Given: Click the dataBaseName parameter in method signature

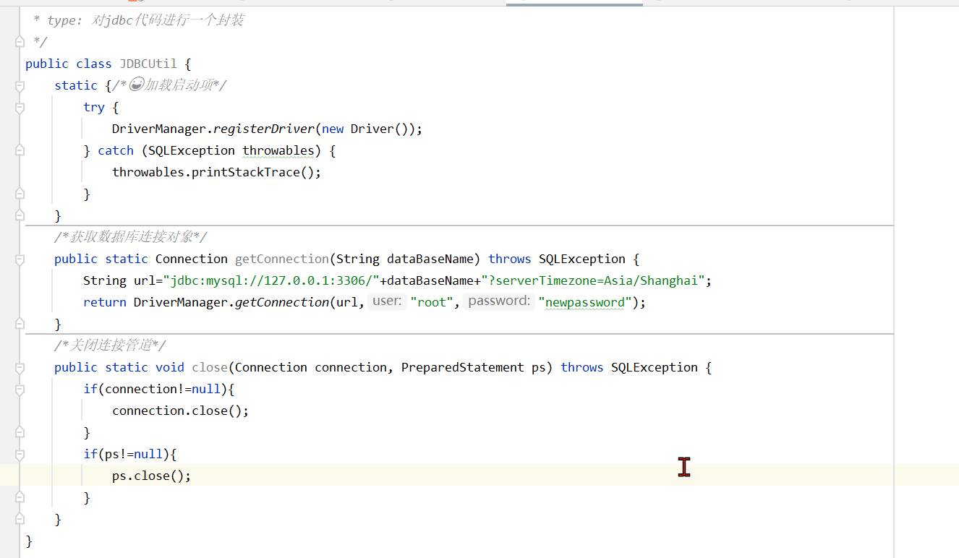Looking at the screenshot, I should 430,259.
